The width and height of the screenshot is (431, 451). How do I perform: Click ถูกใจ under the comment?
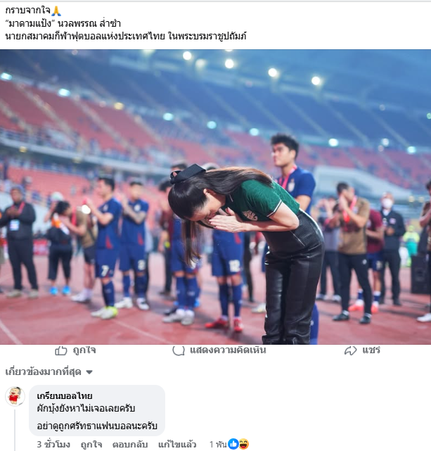pyautogui.click(x=91, y=445)
